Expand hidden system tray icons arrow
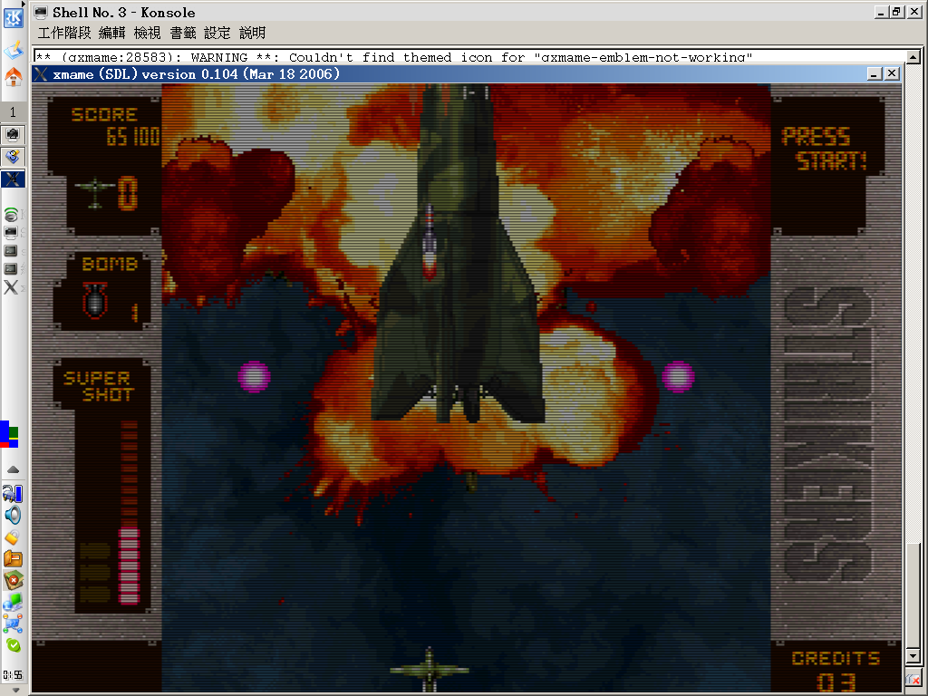This screenshot has width=928, height=696. [x=13, y=470]
